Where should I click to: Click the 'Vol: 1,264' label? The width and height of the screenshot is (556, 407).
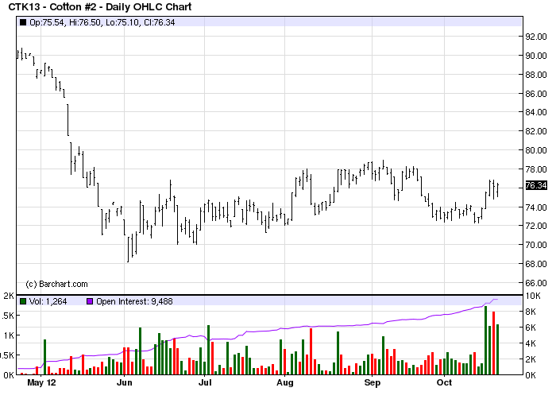coord(48,301)
